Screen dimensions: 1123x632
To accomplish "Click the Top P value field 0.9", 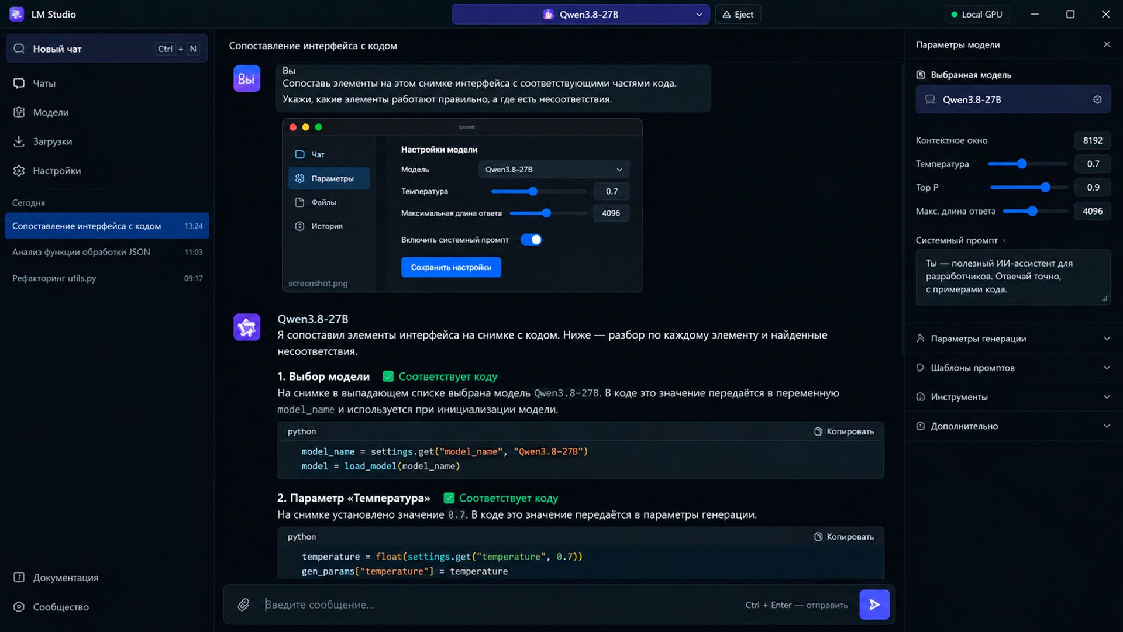I will [x=1093, y=187].
